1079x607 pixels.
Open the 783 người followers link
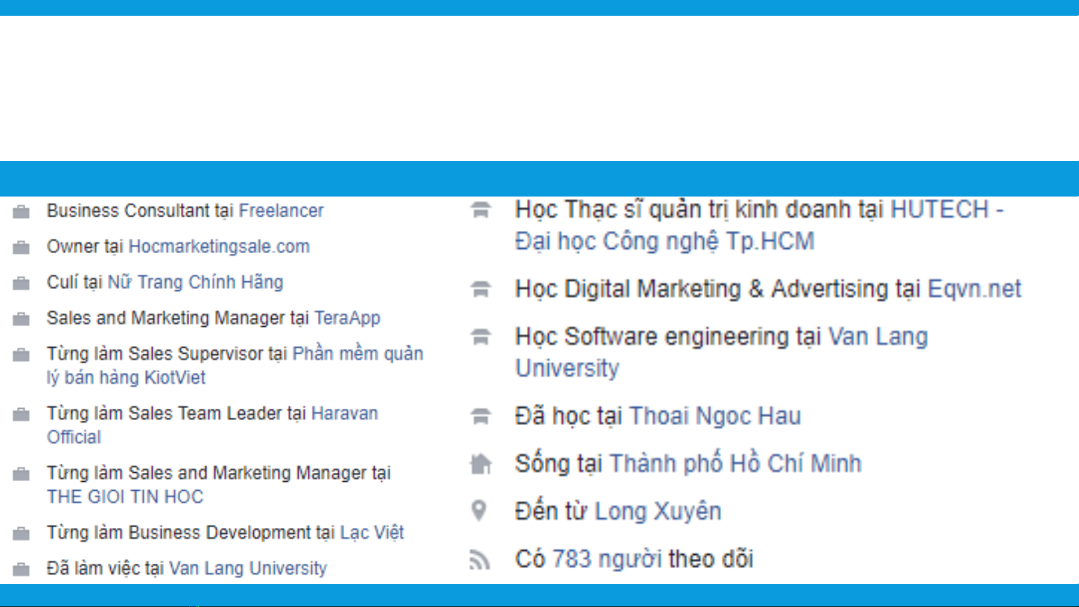pyautogui.click(x=607, y=559)
